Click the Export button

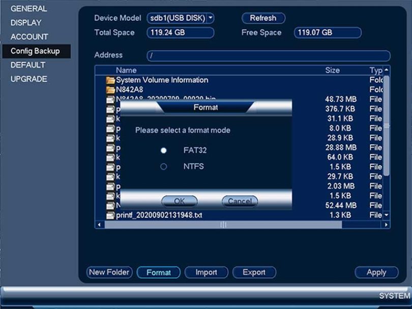tap(254, 272)
